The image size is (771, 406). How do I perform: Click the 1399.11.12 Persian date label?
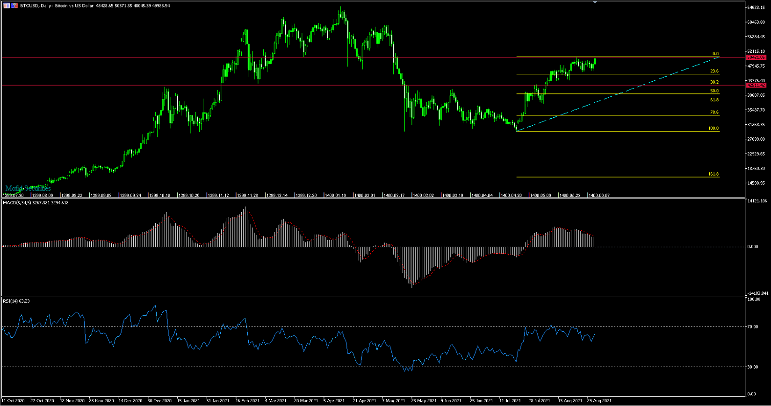218,195
